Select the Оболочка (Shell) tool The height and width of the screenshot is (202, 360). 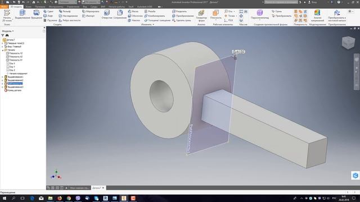135,16
